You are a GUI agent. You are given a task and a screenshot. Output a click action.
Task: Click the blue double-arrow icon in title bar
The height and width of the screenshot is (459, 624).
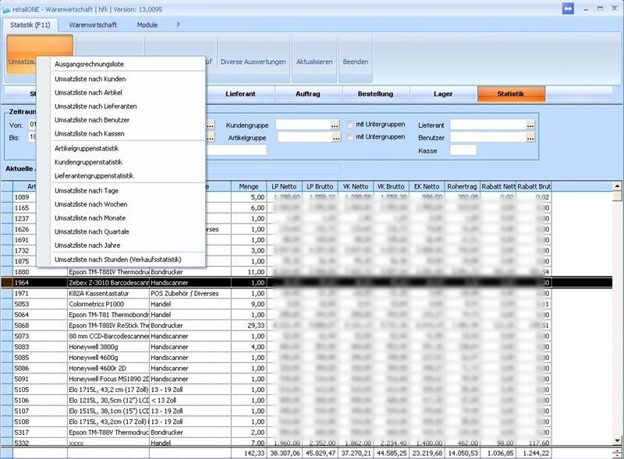[569, 8]
